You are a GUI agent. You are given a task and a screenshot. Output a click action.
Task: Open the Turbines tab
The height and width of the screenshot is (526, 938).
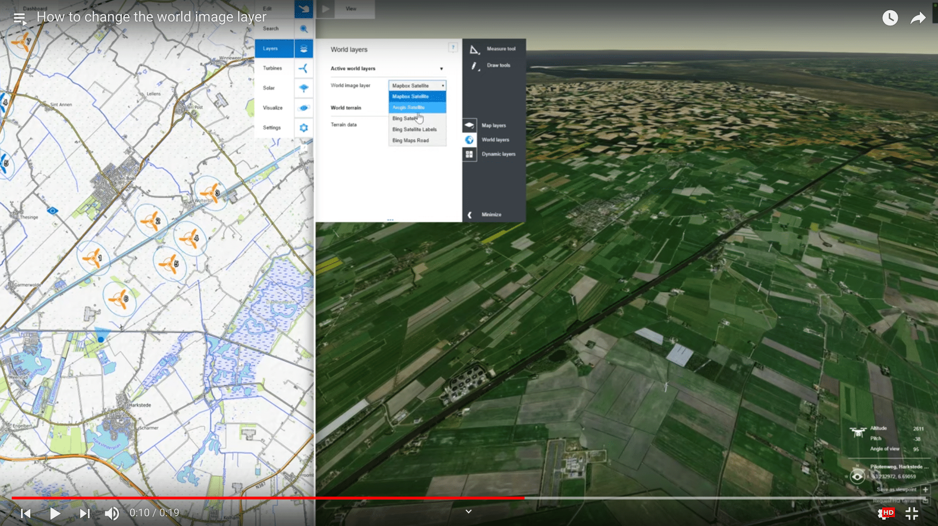(x=275, y=69)
